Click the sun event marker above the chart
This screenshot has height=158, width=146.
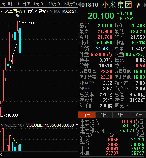tap(17, 16)
